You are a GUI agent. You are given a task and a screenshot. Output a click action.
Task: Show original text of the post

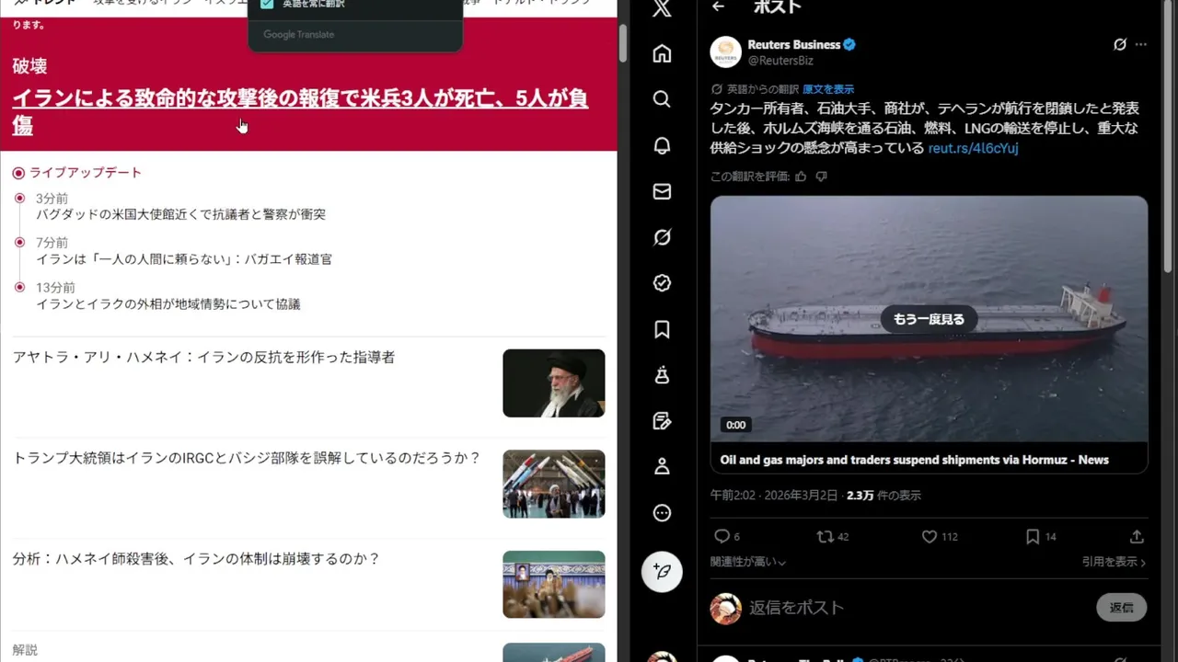pyautogui.click(x=828, y=89)
